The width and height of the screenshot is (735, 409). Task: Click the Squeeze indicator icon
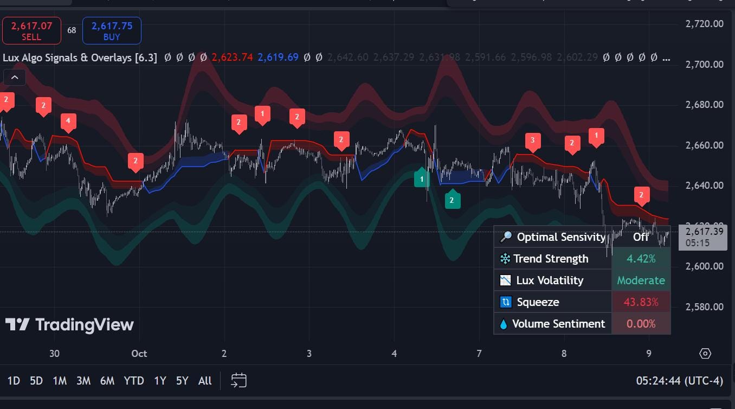click(506, 302)
